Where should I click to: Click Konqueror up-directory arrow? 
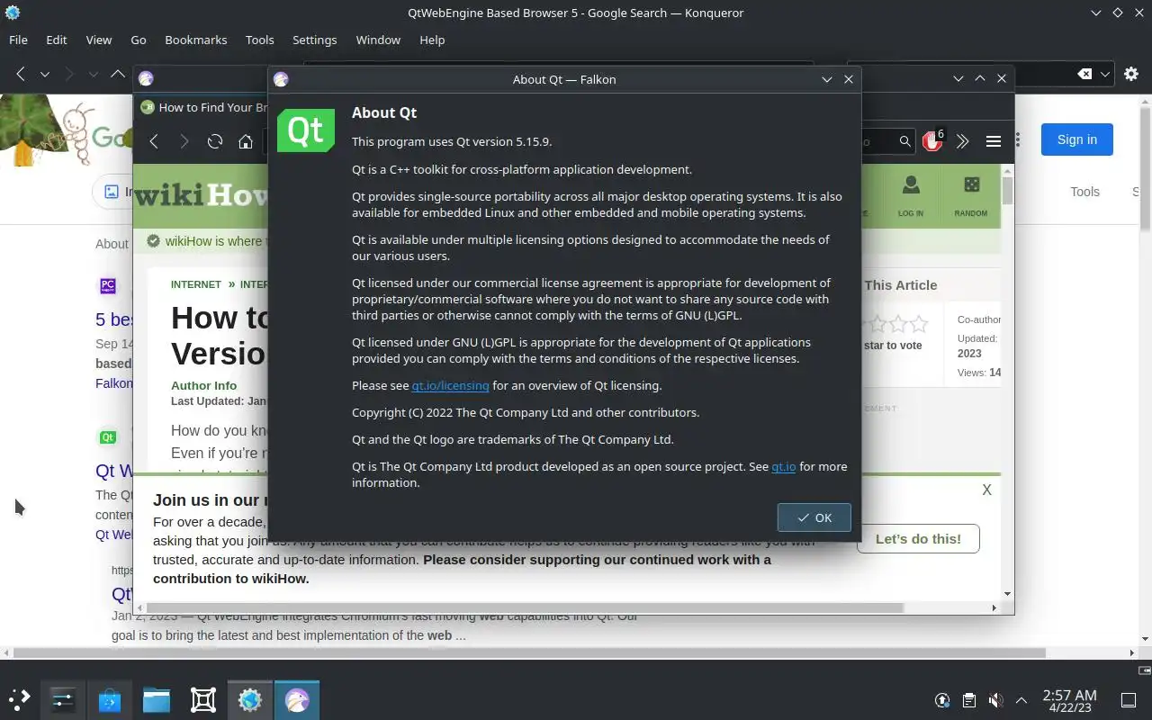[117, 74]
